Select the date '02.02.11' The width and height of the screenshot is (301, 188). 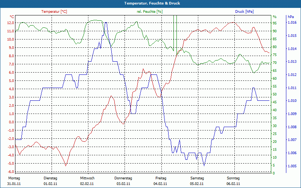[87, 184]
